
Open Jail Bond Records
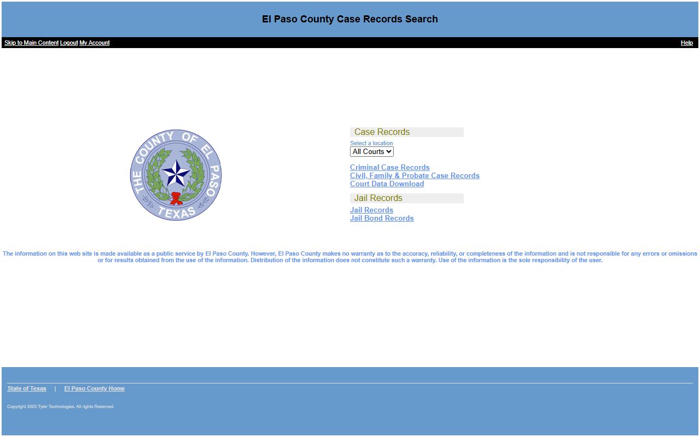pyautogui.click(x=382, y=218)
